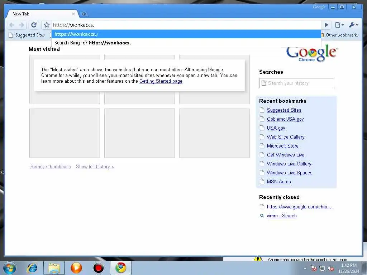Screen dimensions: 367x275
Task: Open Windows Live Spaces bookmark
Action: pos(290,173)
